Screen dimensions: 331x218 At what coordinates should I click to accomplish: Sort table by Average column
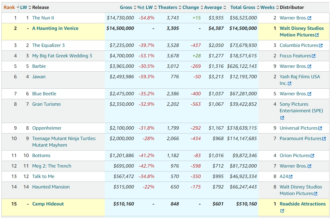pyautogui.click(x=215, y=7)
